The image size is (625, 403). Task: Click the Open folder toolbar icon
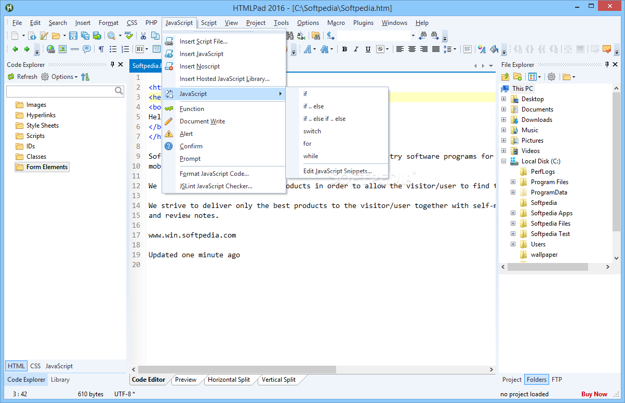[x=56, y=36]
